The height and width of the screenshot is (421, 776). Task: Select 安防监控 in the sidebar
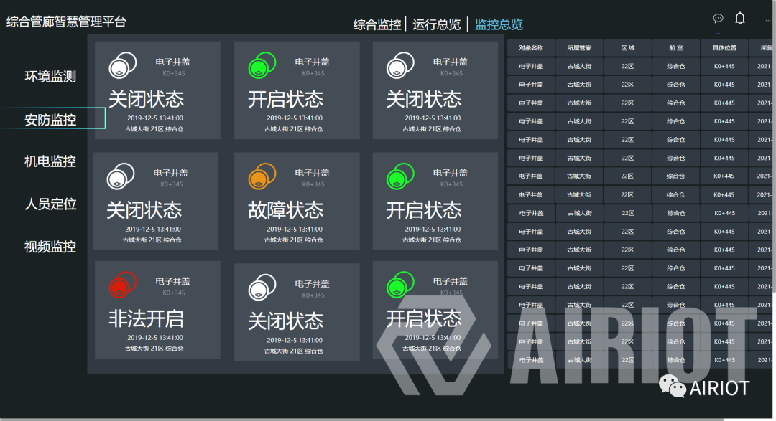coord(50,120)
